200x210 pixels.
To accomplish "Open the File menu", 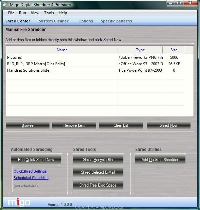I will coord(11,13).
